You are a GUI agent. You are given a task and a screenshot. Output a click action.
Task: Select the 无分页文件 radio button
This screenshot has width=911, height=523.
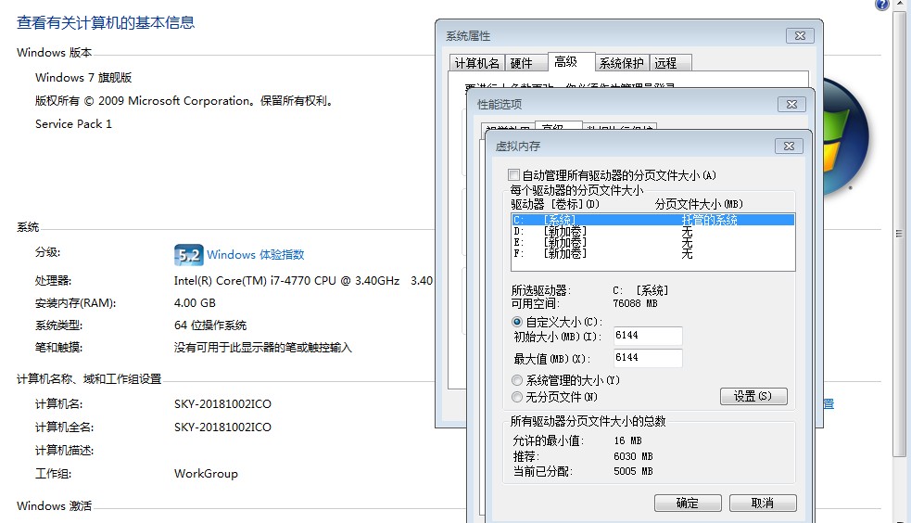tap(516, 397)
